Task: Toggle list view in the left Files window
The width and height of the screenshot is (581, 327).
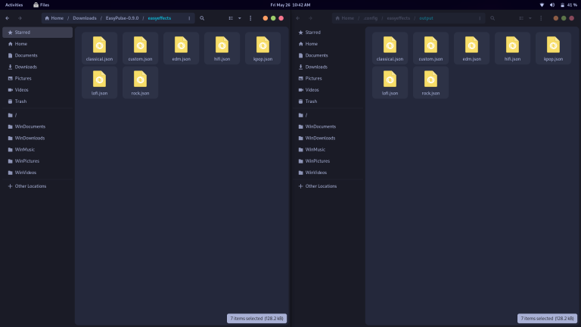Action: [x=231, y=17]
